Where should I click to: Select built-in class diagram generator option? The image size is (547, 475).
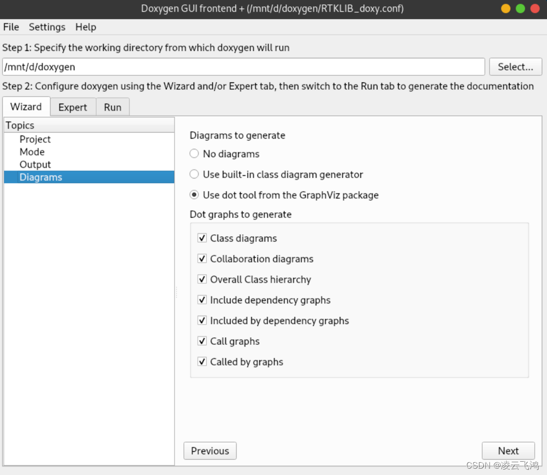[195, 174]
